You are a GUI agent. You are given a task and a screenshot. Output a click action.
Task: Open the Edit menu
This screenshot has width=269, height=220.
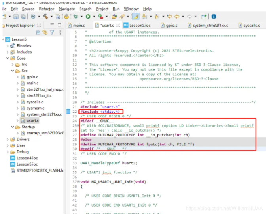click(x=14, y=9)
